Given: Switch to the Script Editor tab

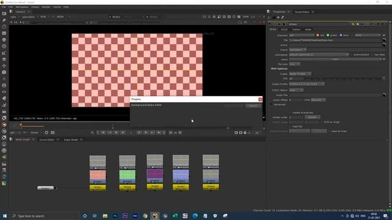Looking at the screenshot, I should coord(302,12).
